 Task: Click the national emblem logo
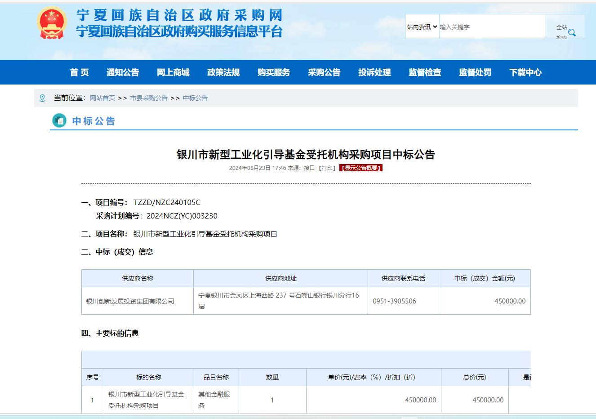click(52, 23)
